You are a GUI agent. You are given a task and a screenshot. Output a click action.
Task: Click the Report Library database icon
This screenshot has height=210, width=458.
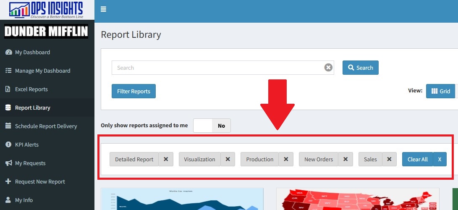point(8,108)
